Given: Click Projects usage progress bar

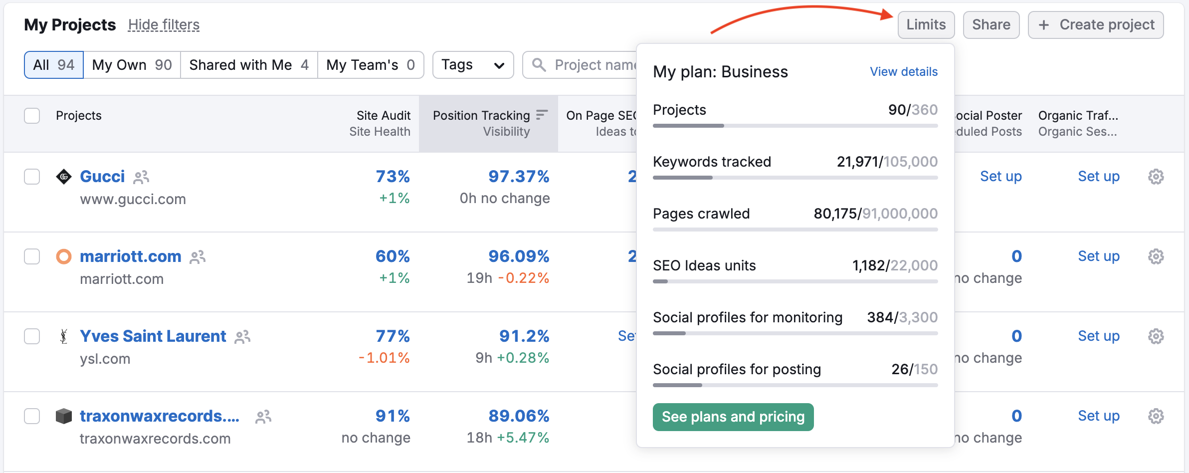Looking at the screenshot, I should (x=795, y=126).
